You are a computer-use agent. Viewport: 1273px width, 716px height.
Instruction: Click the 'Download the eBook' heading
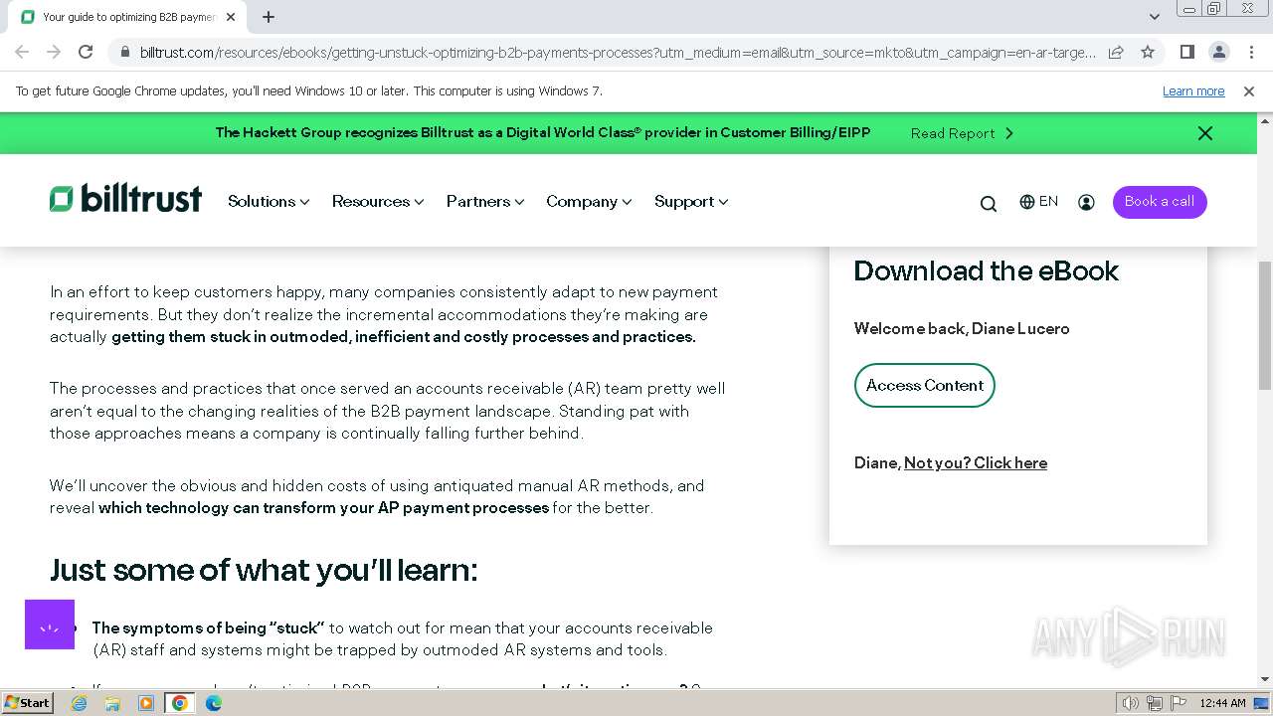986,270
